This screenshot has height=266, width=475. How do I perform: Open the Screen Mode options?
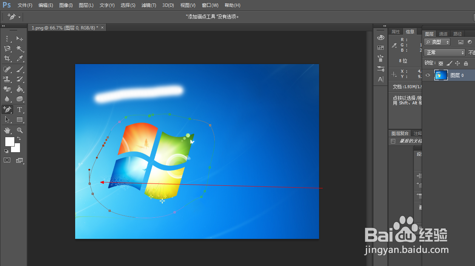(20, 160)
